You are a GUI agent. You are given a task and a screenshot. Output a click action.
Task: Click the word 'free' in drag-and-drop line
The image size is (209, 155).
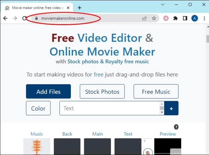98,74
